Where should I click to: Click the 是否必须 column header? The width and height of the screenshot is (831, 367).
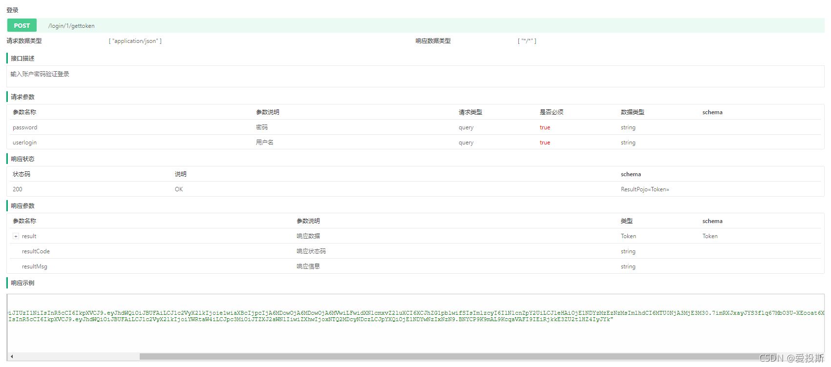click(552, 112)
